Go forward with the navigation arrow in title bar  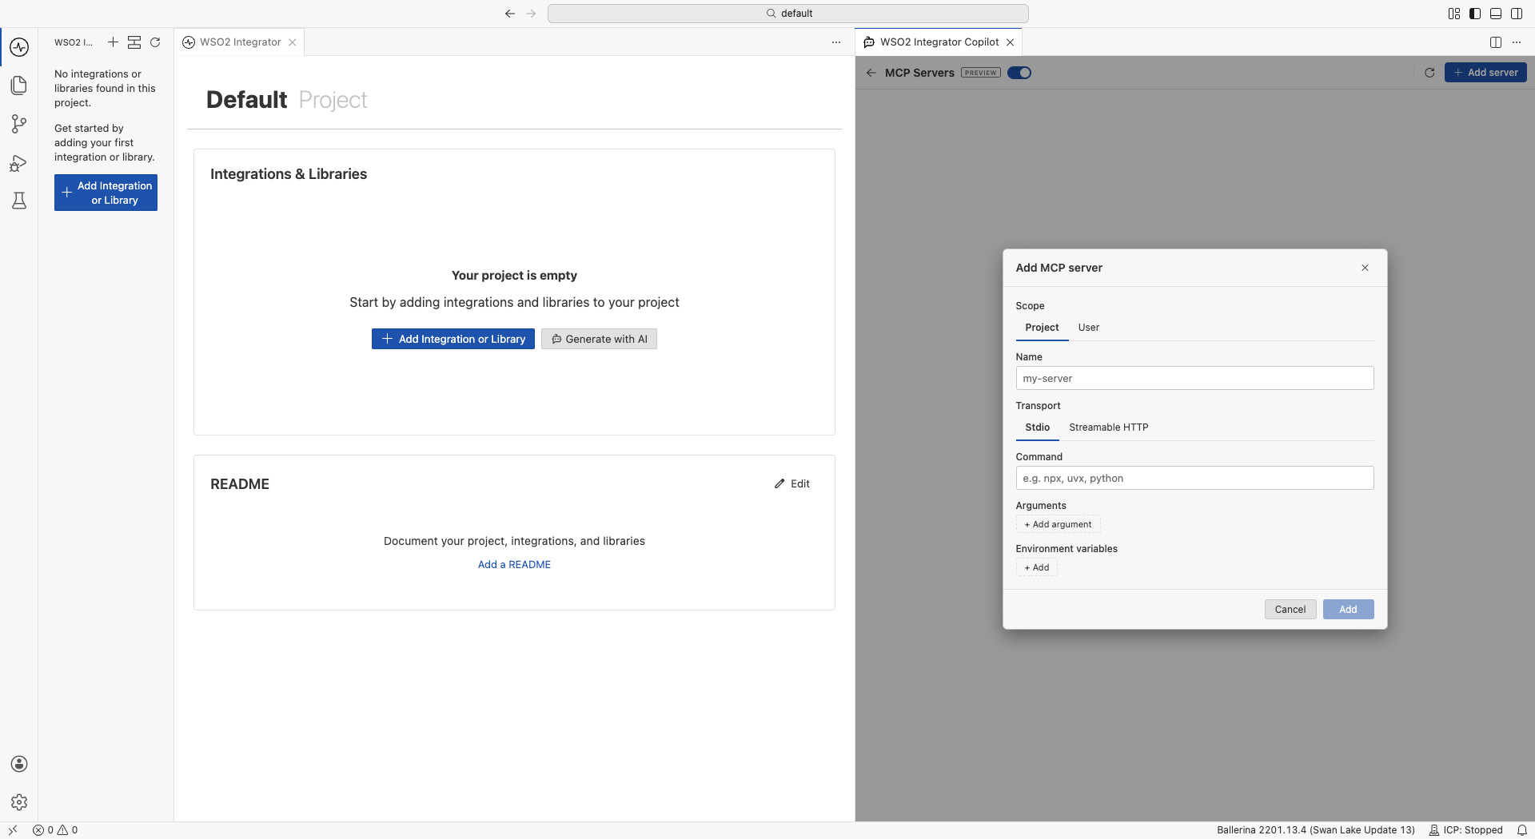tap(531, 14)
